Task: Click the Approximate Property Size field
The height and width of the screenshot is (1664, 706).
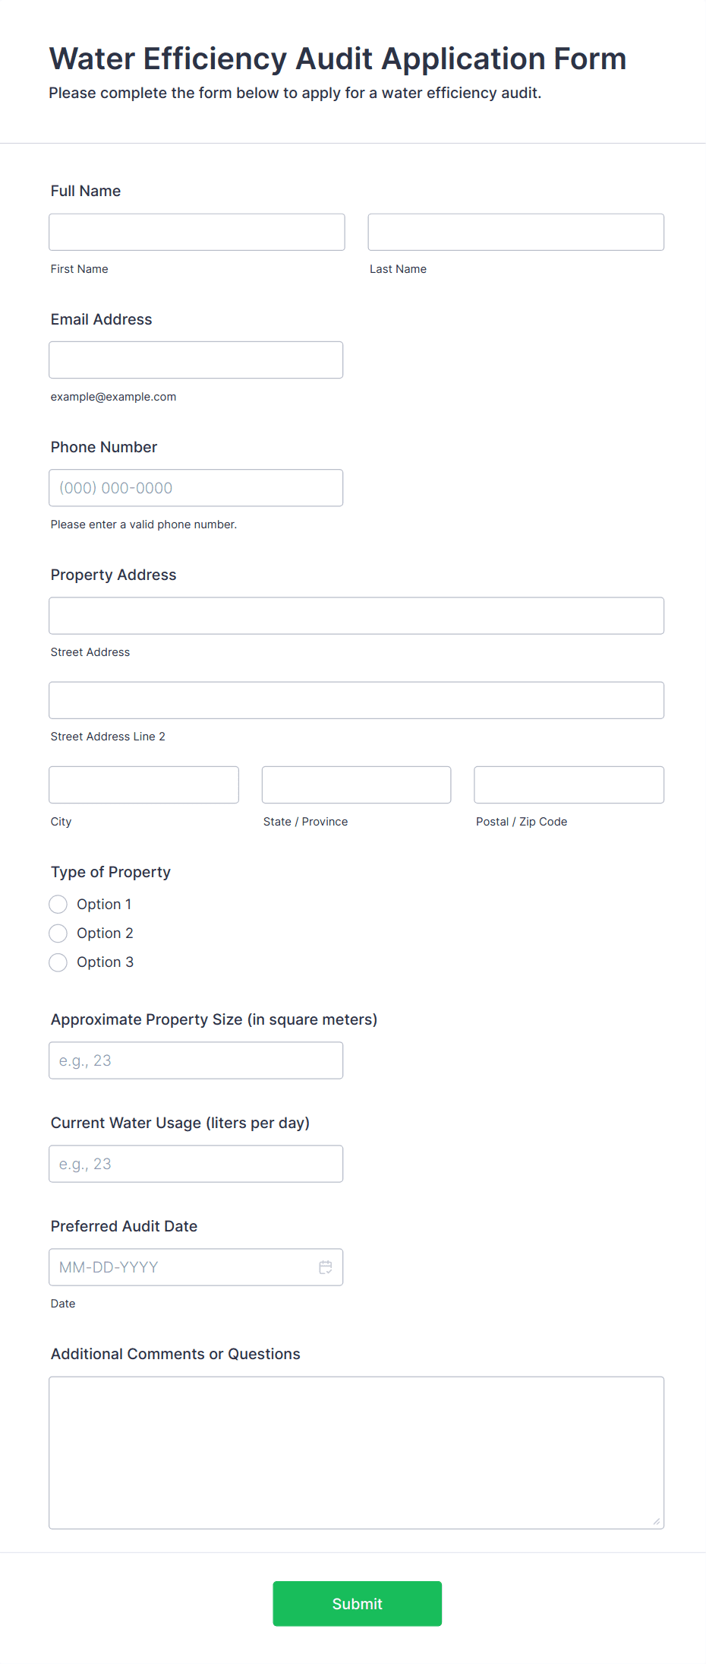Action: [x=196, y=1060]
